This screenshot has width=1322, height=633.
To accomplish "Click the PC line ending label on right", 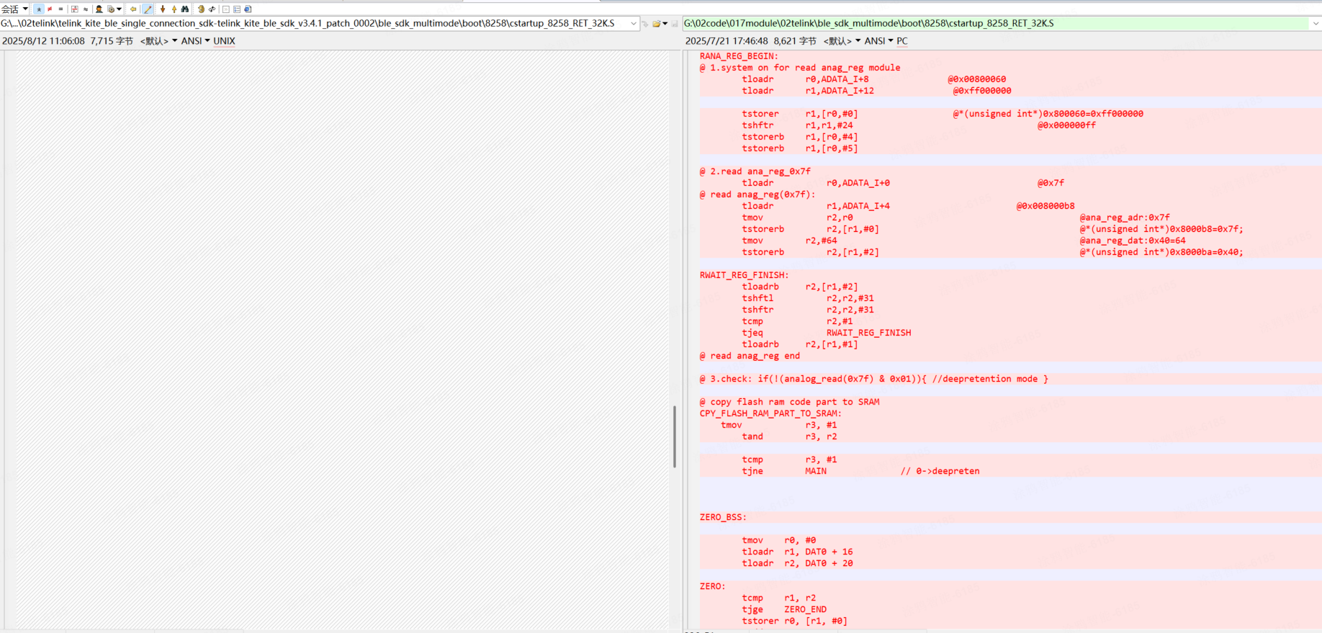I will tap(901, 41).
